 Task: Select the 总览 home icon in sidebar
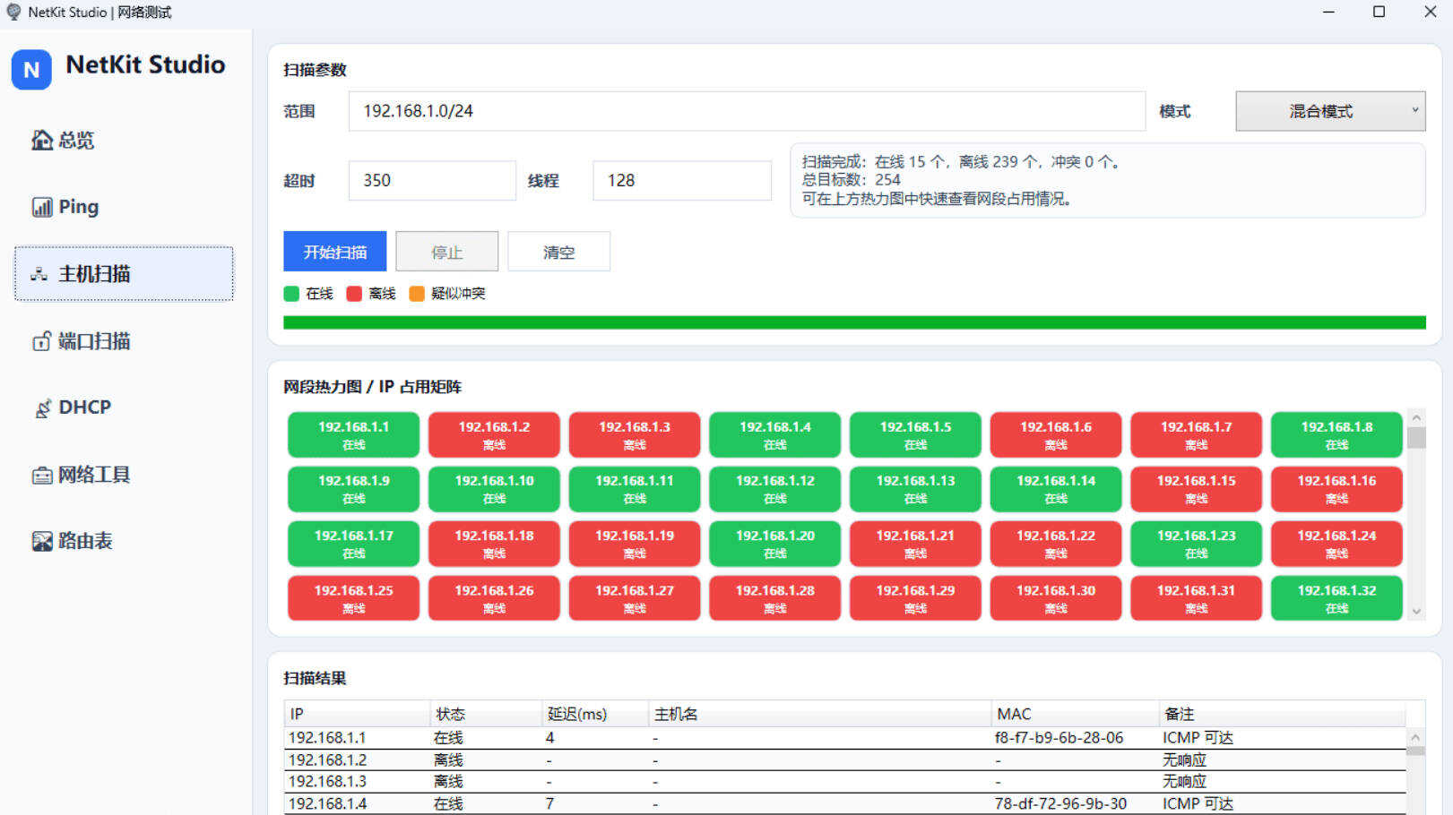pos(40,140)
